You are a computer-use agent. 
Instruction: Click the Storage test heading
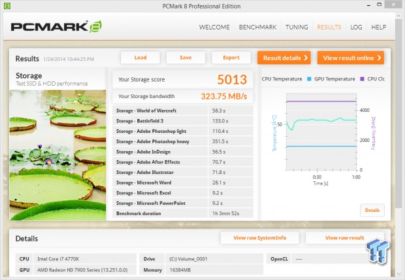(x=29, y=76)
